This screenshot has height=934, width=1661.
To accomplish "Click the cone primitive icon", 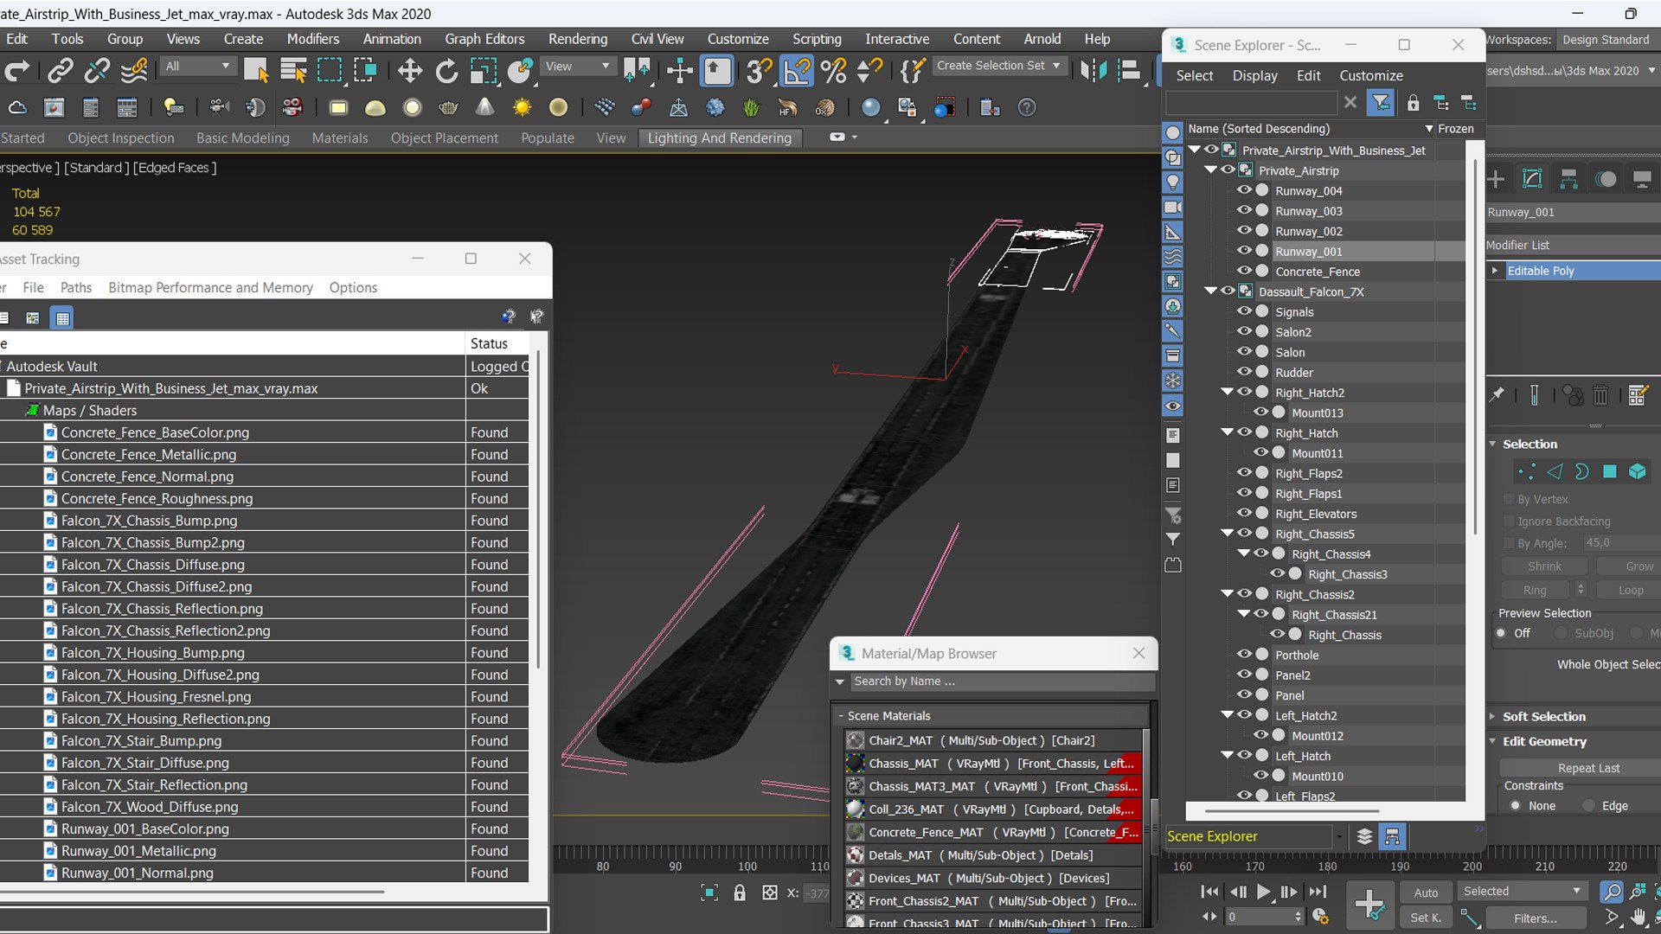I will (485, 108).
